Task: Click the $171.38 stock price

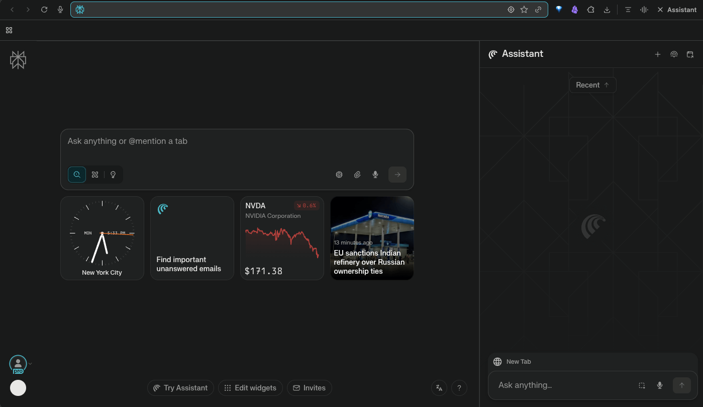Action: point(263,271)
